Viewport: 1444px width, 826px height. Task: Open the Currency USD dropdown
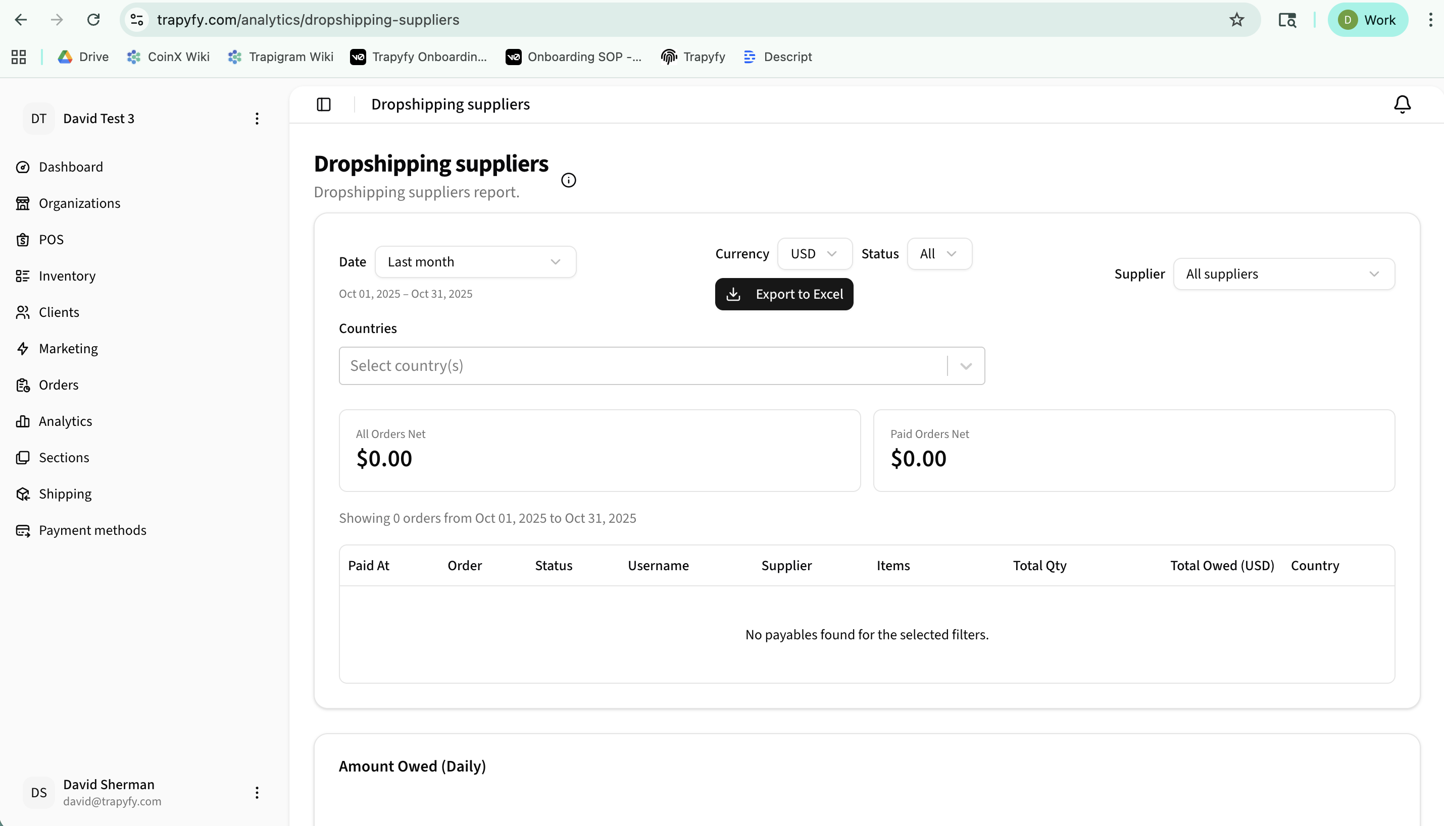pos(814,254)
